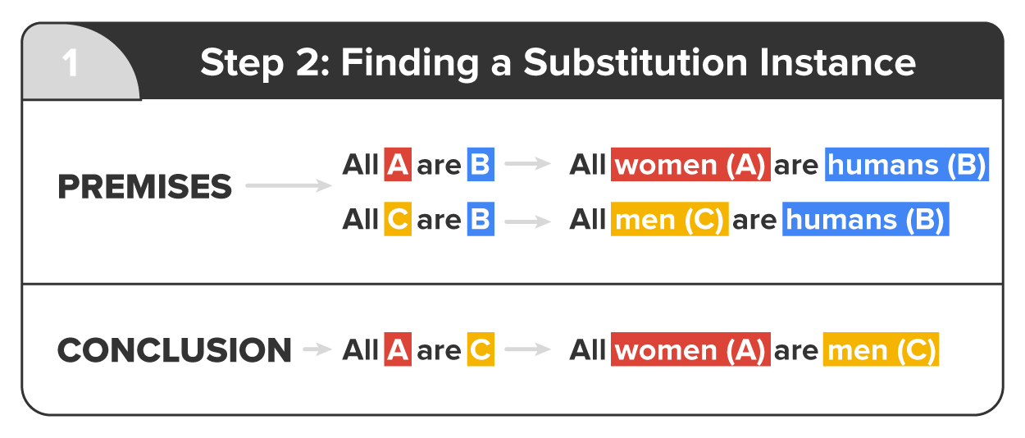Click the arrow after 'All C are B'
The height and width of the screenshot is (438, 1025).
(527, 220)
